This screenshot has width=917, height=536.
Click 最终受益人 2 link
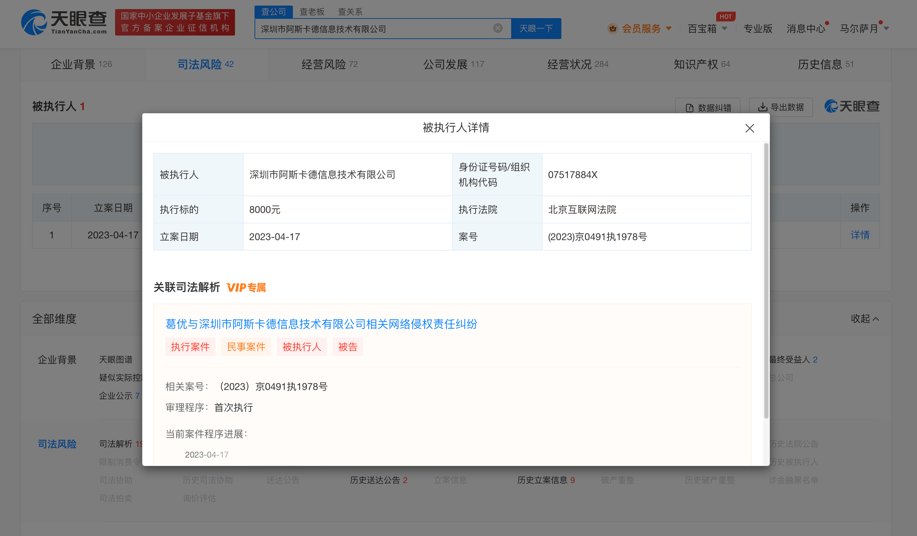tap(793, 359)
